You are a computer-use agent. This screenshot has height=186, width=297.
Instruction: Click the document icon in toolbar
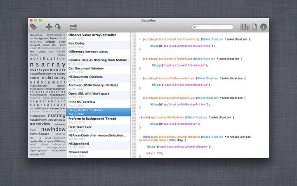(255, 27)
